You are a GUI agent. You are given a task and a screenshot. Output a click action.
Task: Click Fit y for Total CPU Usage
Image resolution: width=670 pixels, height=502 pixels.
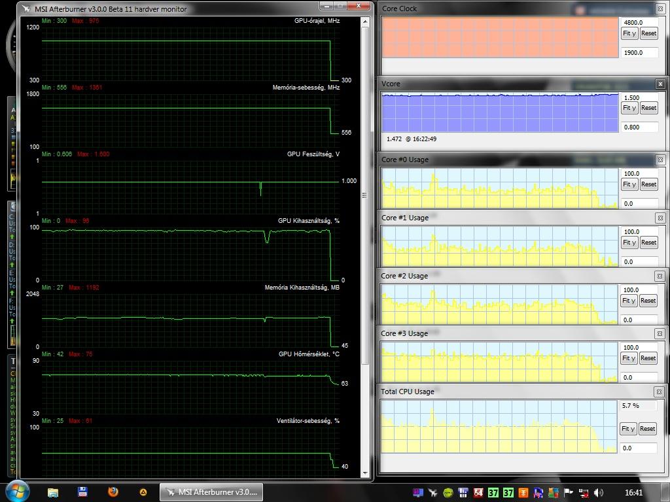(x=629, y=429)
